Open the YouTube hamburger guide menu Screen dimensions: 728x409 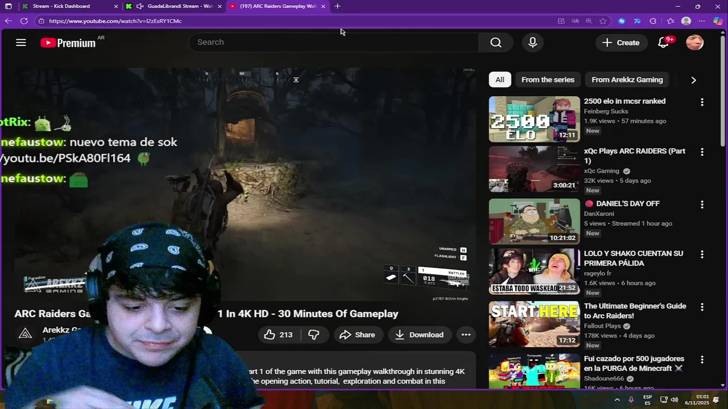click(21, 43)
